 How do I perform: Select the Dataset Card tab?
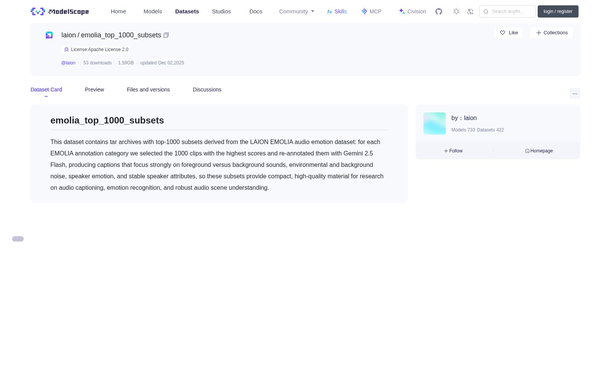pyautogui.click(x=46, y=90)
